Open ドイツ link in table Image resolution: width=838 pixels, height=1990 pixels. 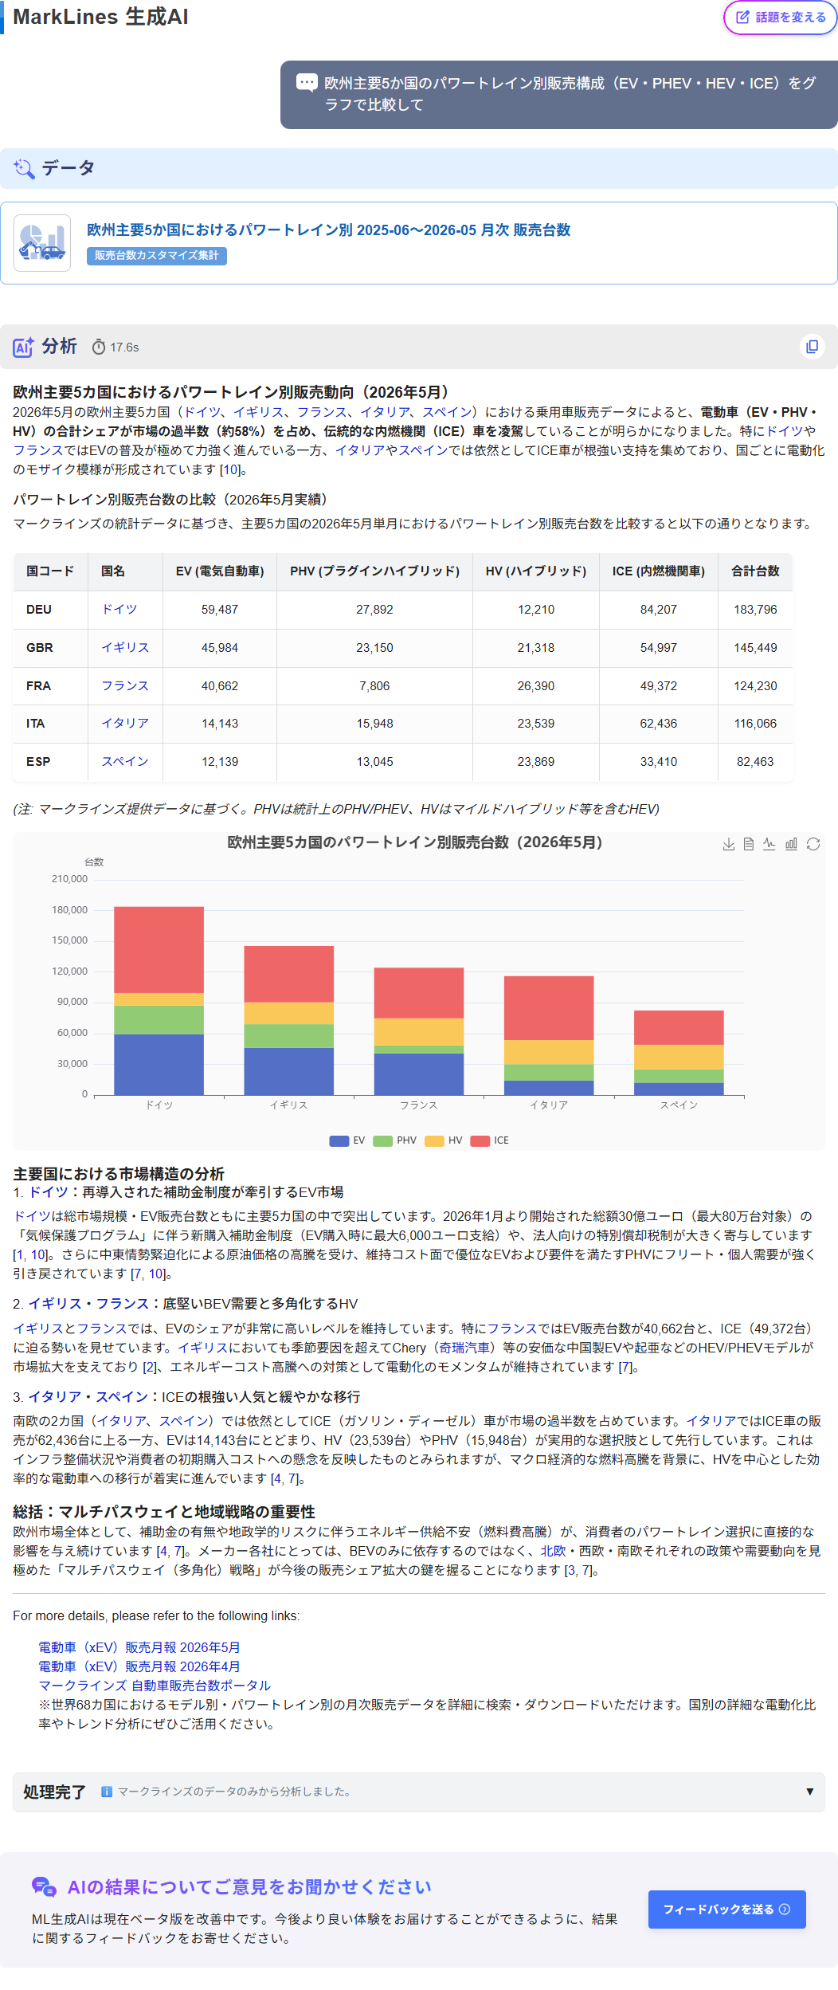click(119, 610)
